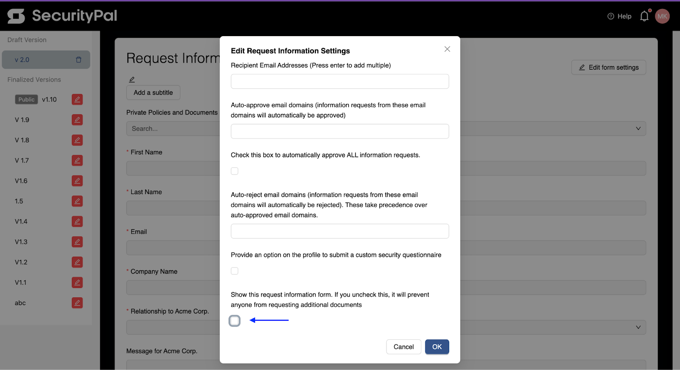The image size is (680, 370).
Task: Expand the Private Policies and Documents dropdown arrow
Action: coord(638,129)
